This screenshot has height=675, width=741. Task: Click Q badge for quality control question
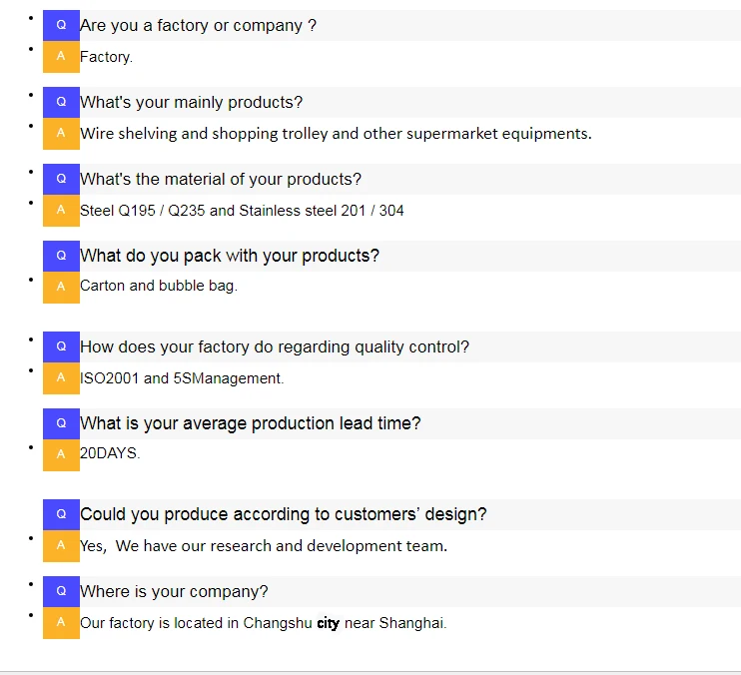[61, 346]
